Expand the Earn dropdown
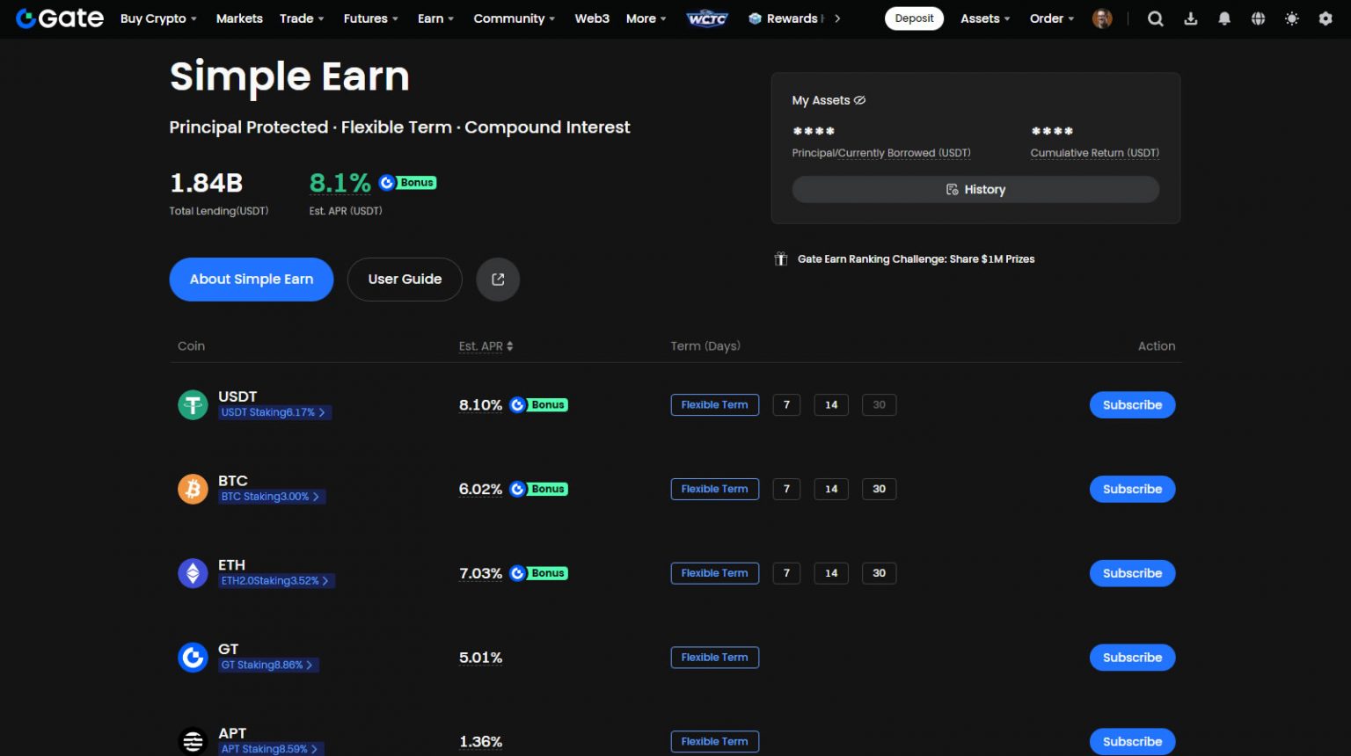 (435, 18)
